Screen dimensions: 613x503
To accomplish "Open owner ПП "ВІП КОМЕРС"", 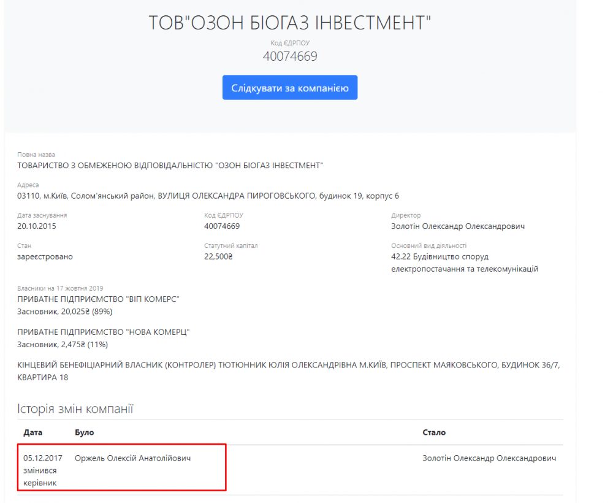I will point(98,299).
